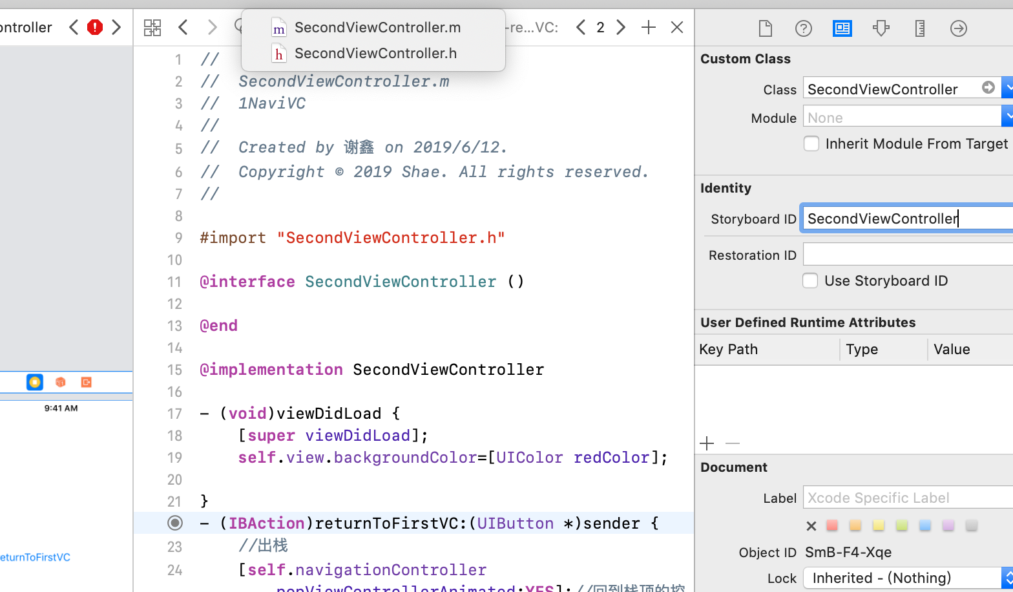Go forward in assistant editor history
This screenshot has width=1013, height=592.
pos(212,27)
